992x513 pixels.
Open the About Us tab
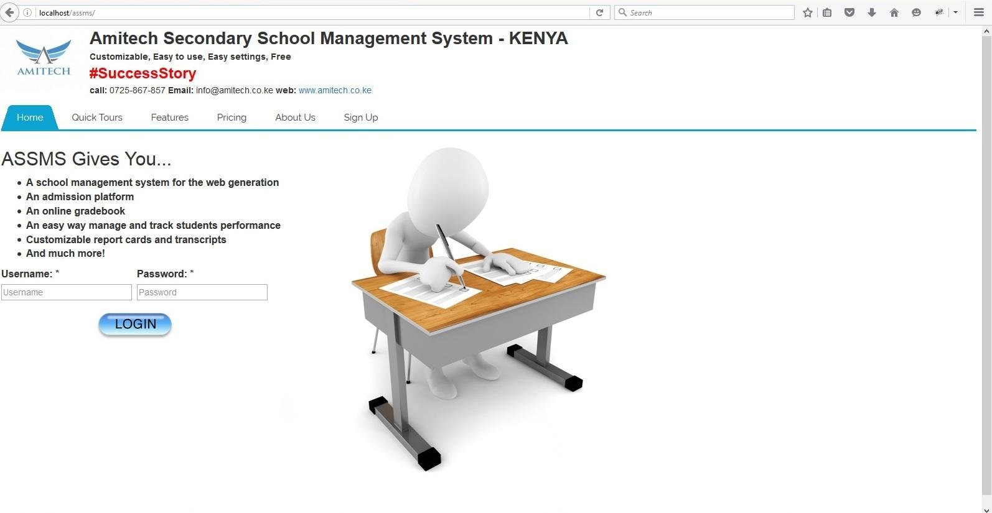point(295,118)
